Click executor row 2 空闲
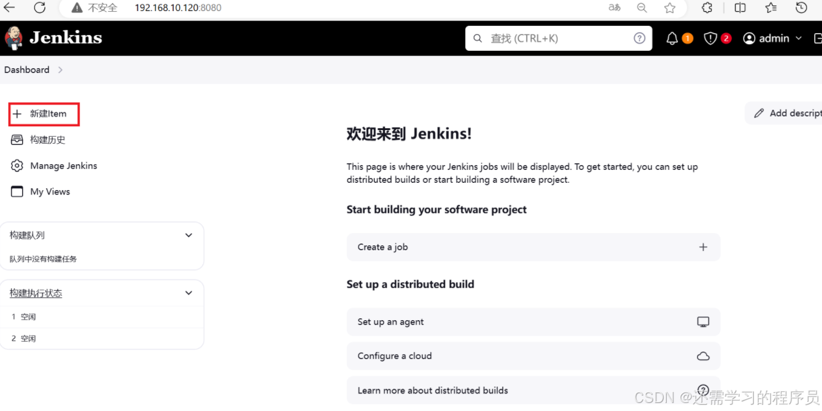The height and width of the screenshot is (411, 822). (x=101, y=339)
